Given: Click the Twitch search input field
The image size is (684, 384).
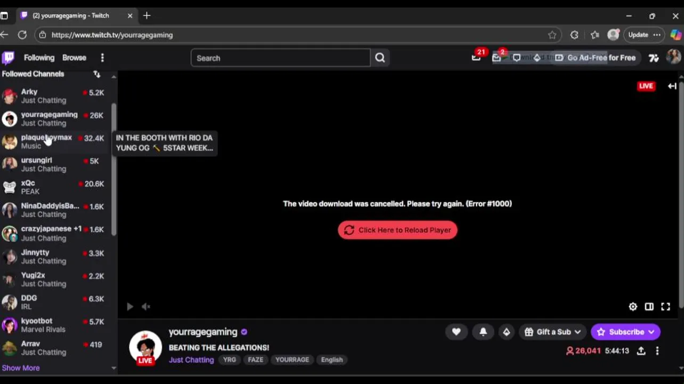Looking at the screenshot, I should point(280,58).
